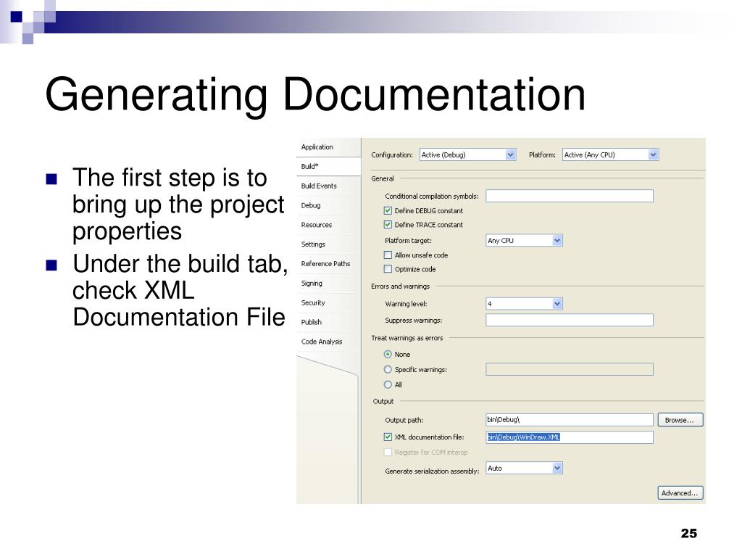Click the slide number 25
The height and width of the screenshot is (557, 742).
coord(689,533)
